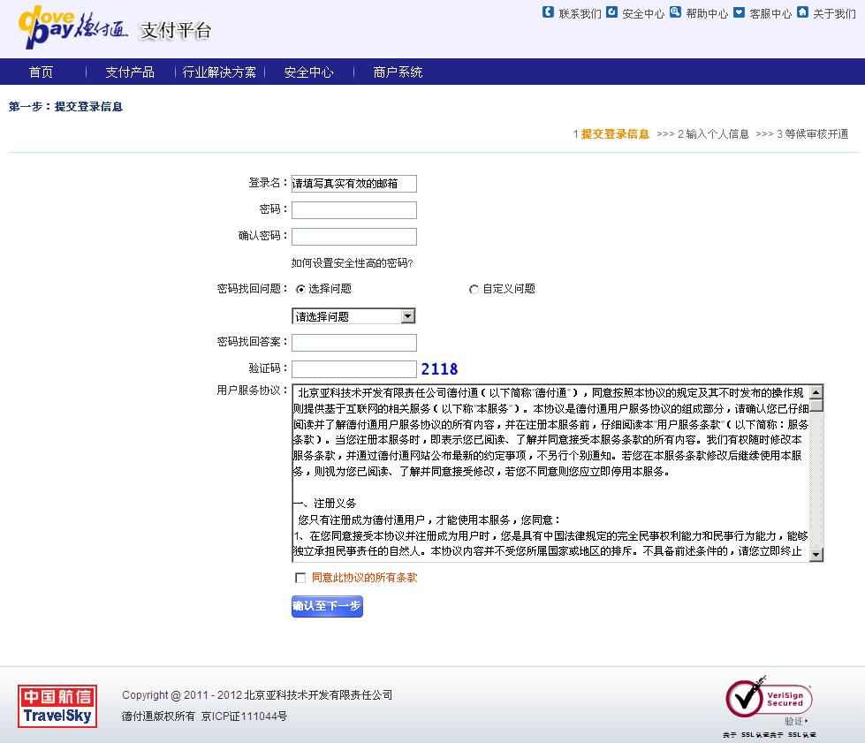The width and height of the screenshot is (865, 743).
Task: Click the TravelSky 中国航信 logo
Action: [57, 706]
